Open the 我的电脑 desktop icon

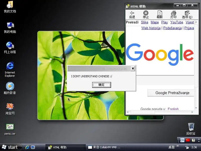tap(10, 27)
